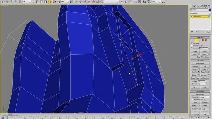Activate the Select and Move tool
The width and height of the screenshot is (212, 119).
[x=50, y=2]
